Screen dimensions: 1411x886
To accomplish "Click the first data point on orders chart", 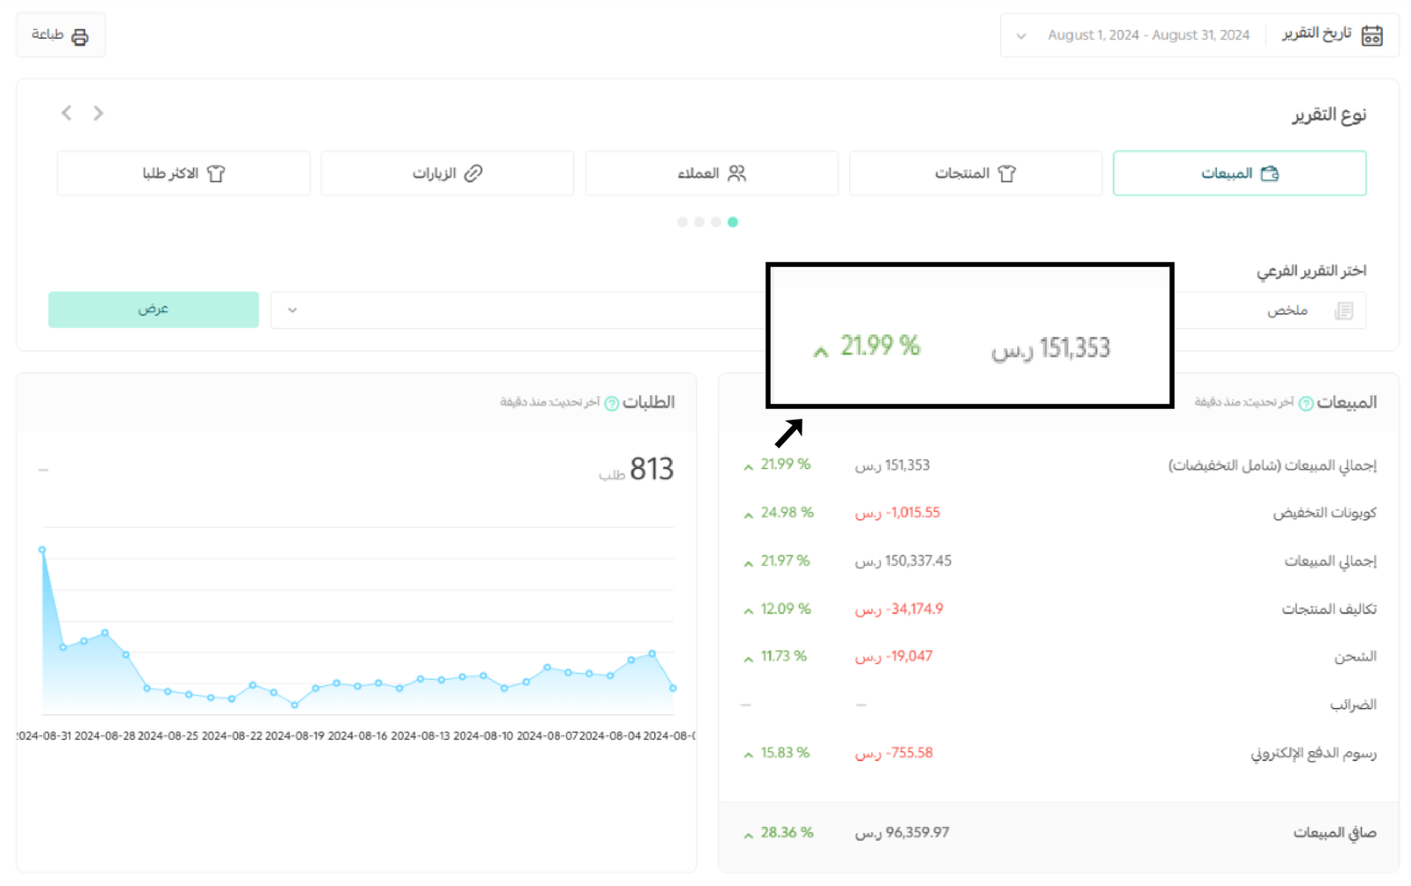I will (x=42, y=550).
